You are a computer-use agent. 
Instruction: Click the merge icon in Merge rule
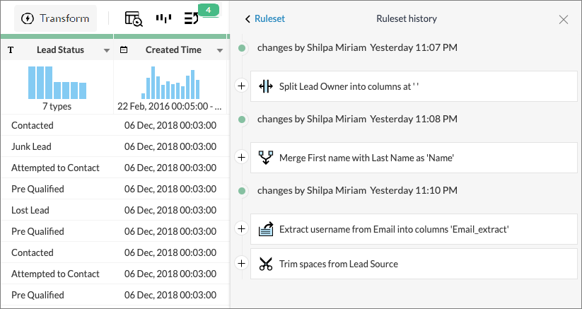click(266, 157)
